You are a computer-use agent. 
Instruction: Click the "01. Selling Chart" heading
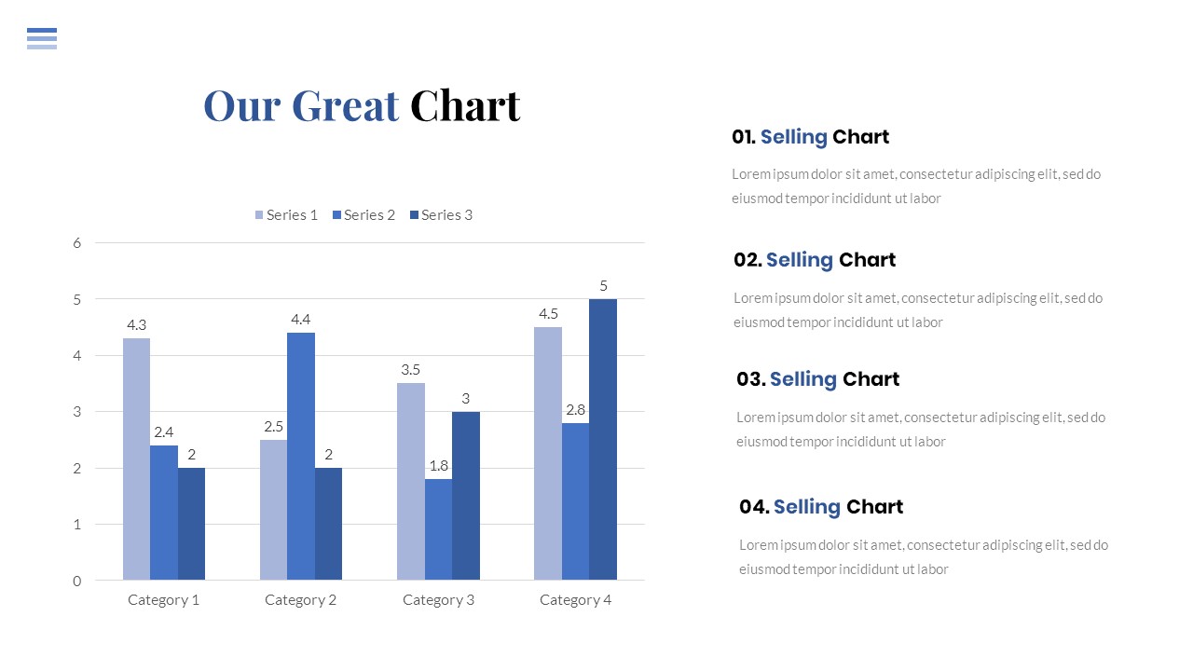[x=810, y=137]
